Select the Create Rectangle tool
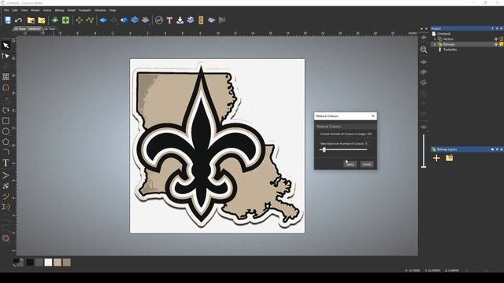Screen dimensions: 504x283 coord(6,121)
